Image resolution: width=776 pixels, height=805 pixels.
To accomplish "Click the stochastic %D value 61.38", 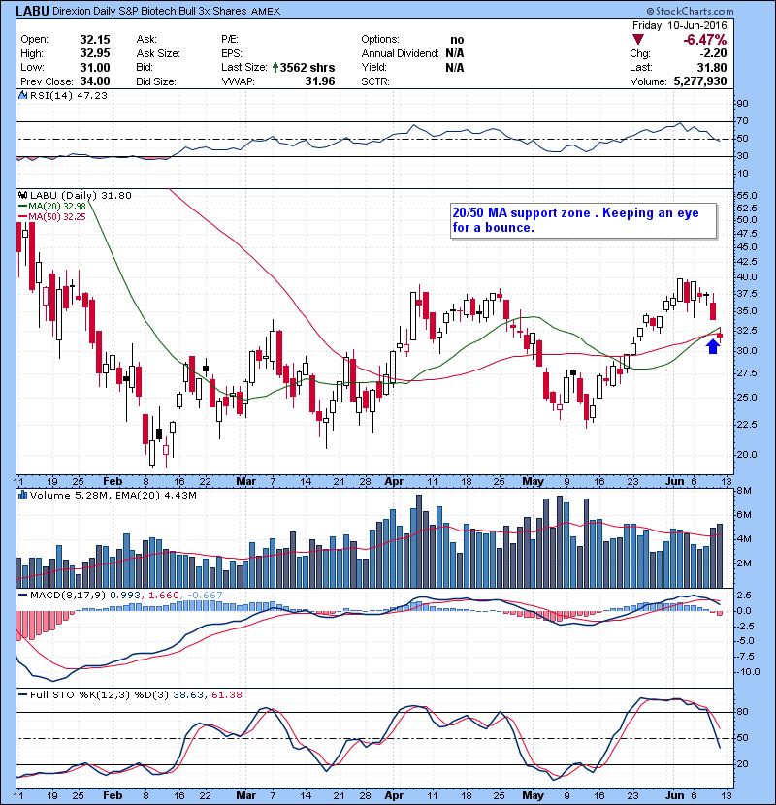I will (x=226, y=695).
